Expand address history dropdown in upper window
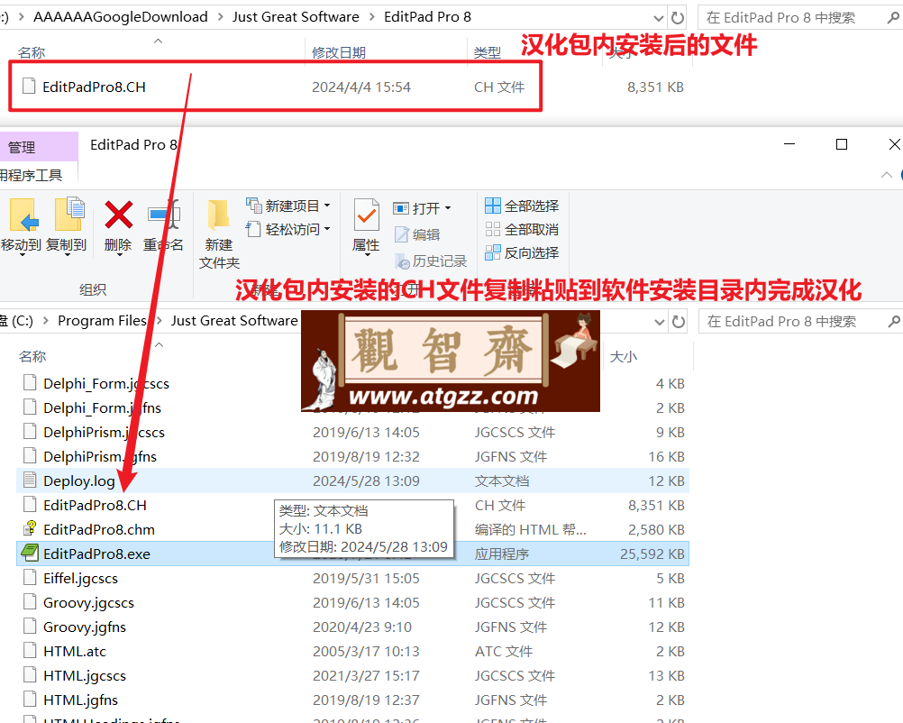 pyautogui.click(x=659, y=18)
